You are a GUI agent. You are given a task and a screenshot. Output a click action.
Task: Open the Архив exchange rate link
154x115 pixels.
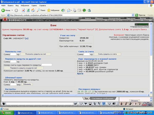click(80, 74)
